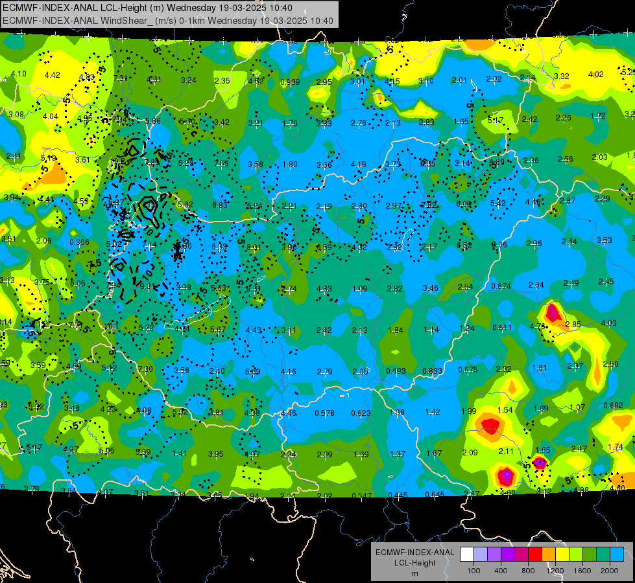Click the legend title ECMWF-INDEX-ANAL
Image resolution: width=635 pixels, height=583 pixels.
click(414, 553)
